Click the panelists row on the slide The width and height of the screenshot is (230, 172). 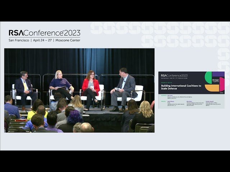point(191,103)
